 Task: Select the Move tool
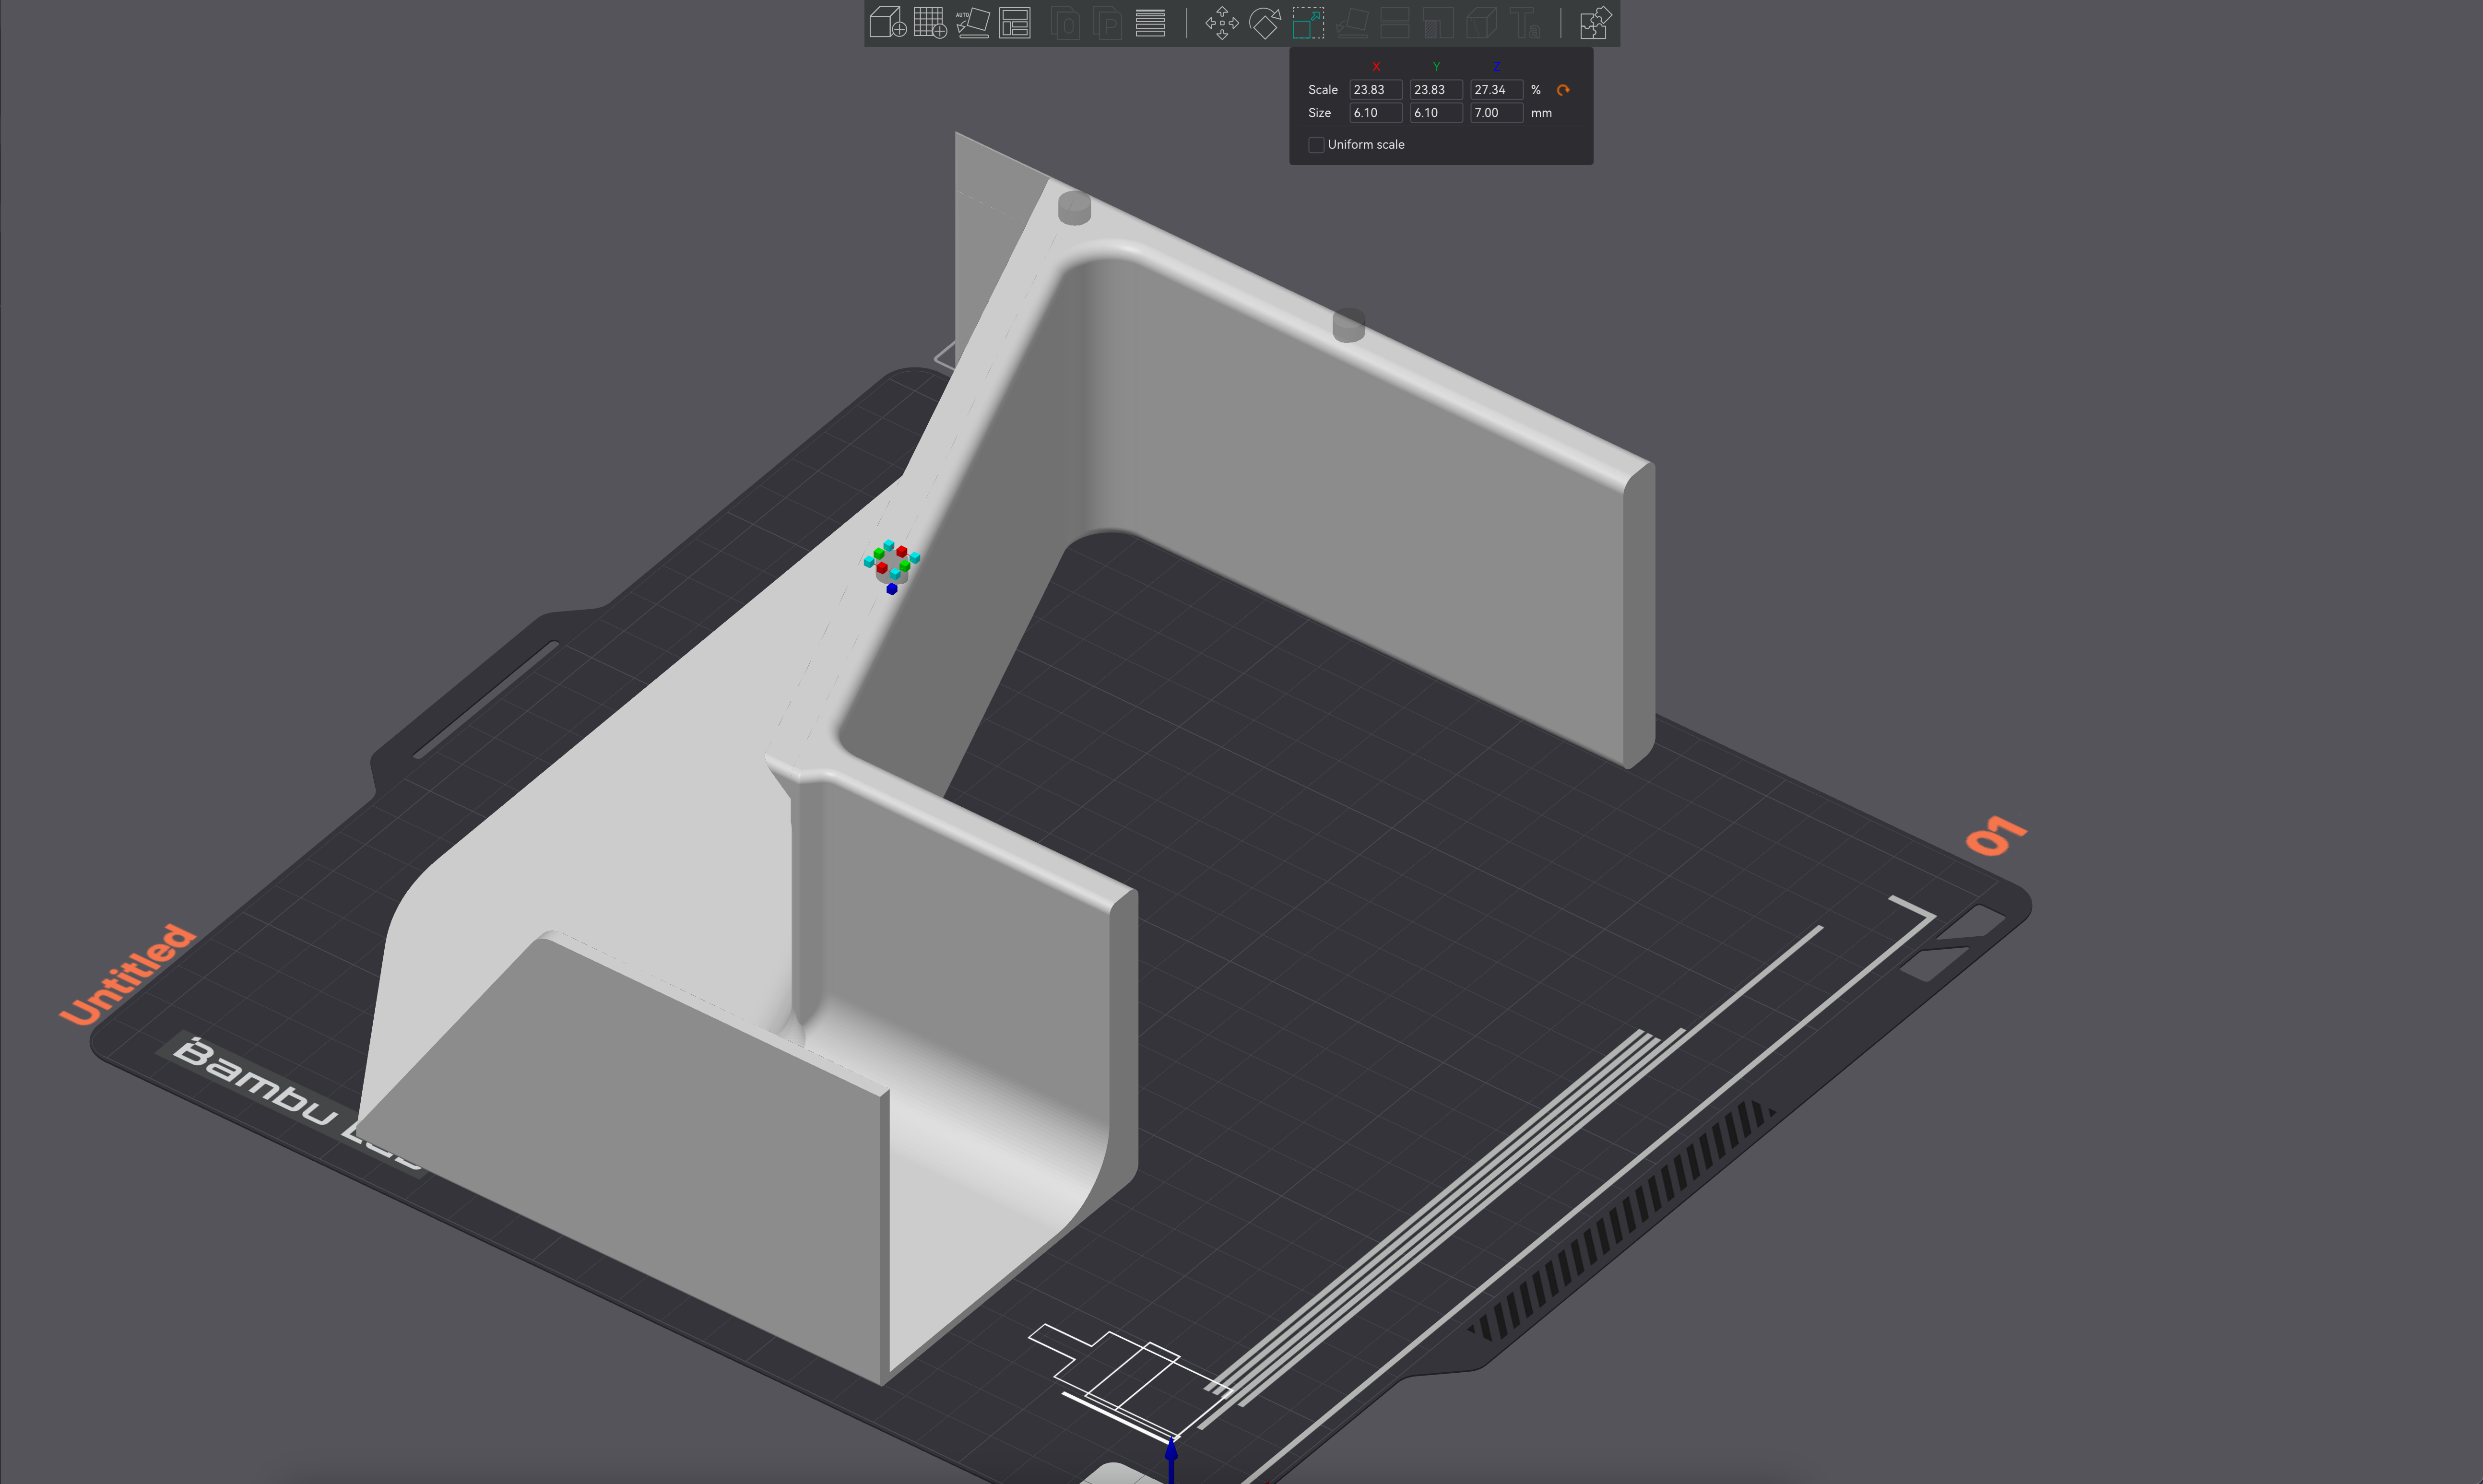point(1222,22)
